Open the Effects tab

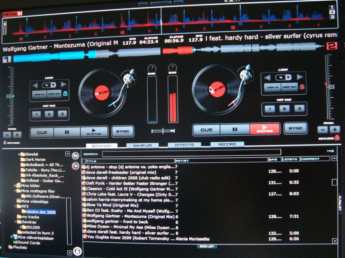(x=184, y=145)
